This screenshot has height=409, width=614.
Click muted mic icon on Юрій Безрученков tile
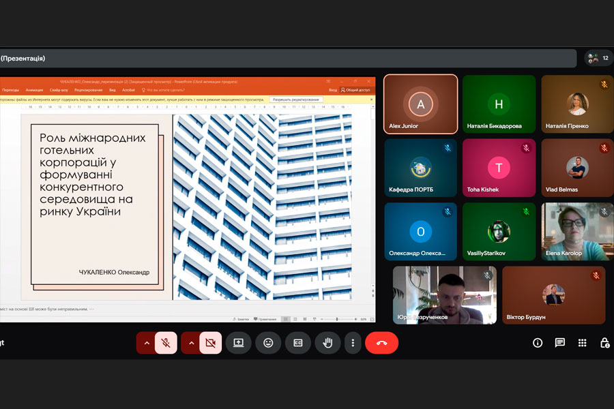click(x=487, y=275)
